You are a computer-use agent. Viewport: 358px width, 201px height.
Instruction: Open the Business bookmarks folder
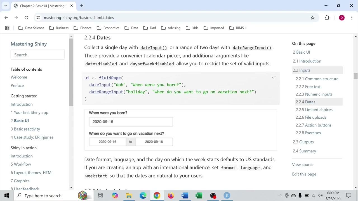tap(59, 28)
